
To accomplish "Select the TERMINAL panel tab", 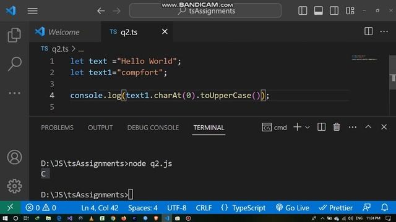I will [209, 128].
